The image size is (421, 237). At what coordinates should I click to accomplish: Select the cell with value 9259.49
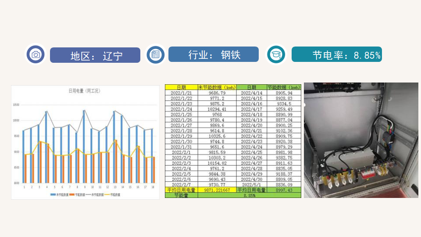[x=284, y=109]
